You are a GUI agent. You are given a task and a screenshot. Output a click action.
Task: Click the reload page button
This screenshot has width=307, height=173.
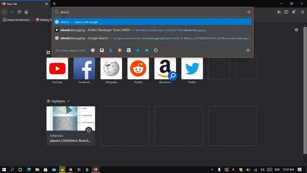19,12
